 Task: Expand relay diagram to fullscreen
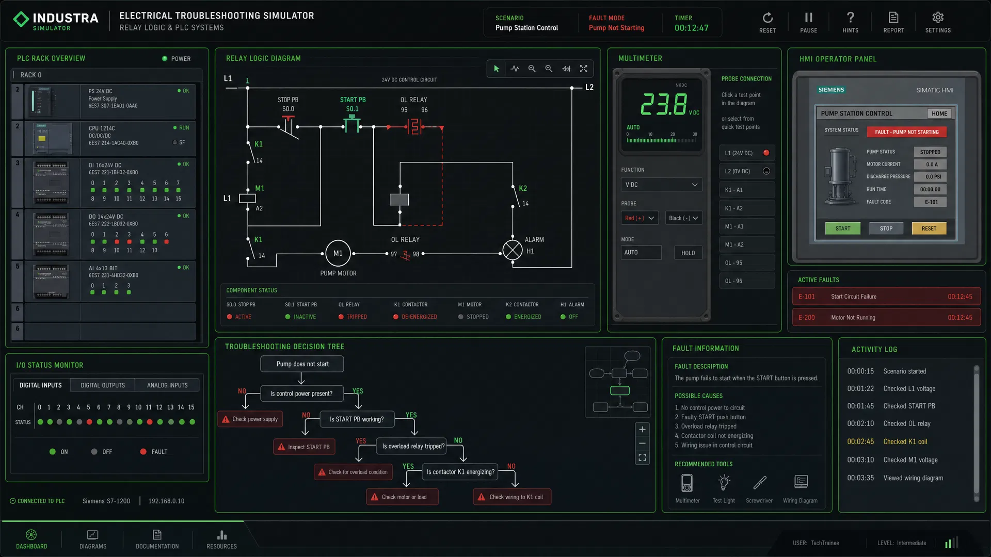point(584,69)
